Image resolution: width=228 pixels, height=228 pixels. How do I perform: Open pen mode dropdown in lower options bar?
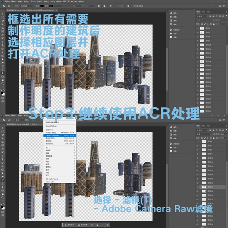tap(19, 120)
